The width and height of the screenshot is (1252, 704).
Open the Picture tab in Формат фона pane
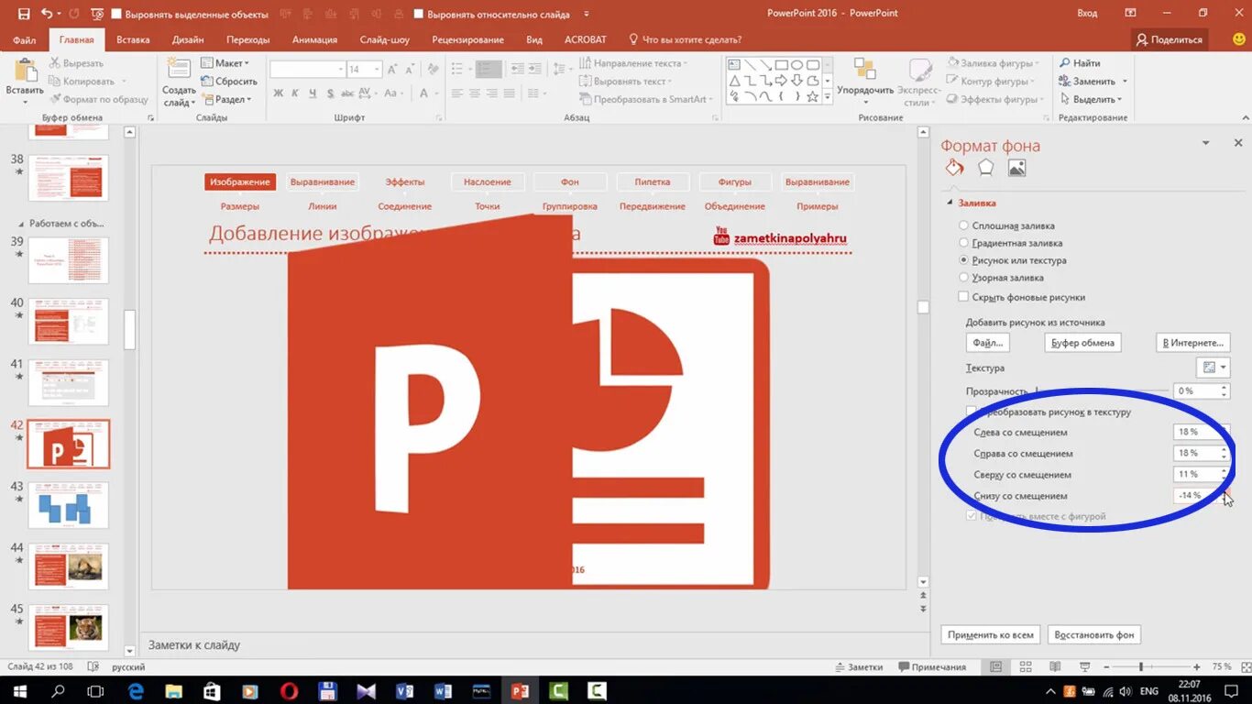(x=1016, y=168)
